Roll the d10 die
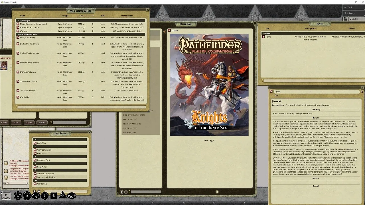This screenshot has height=205, width=365. click(36, 196)
